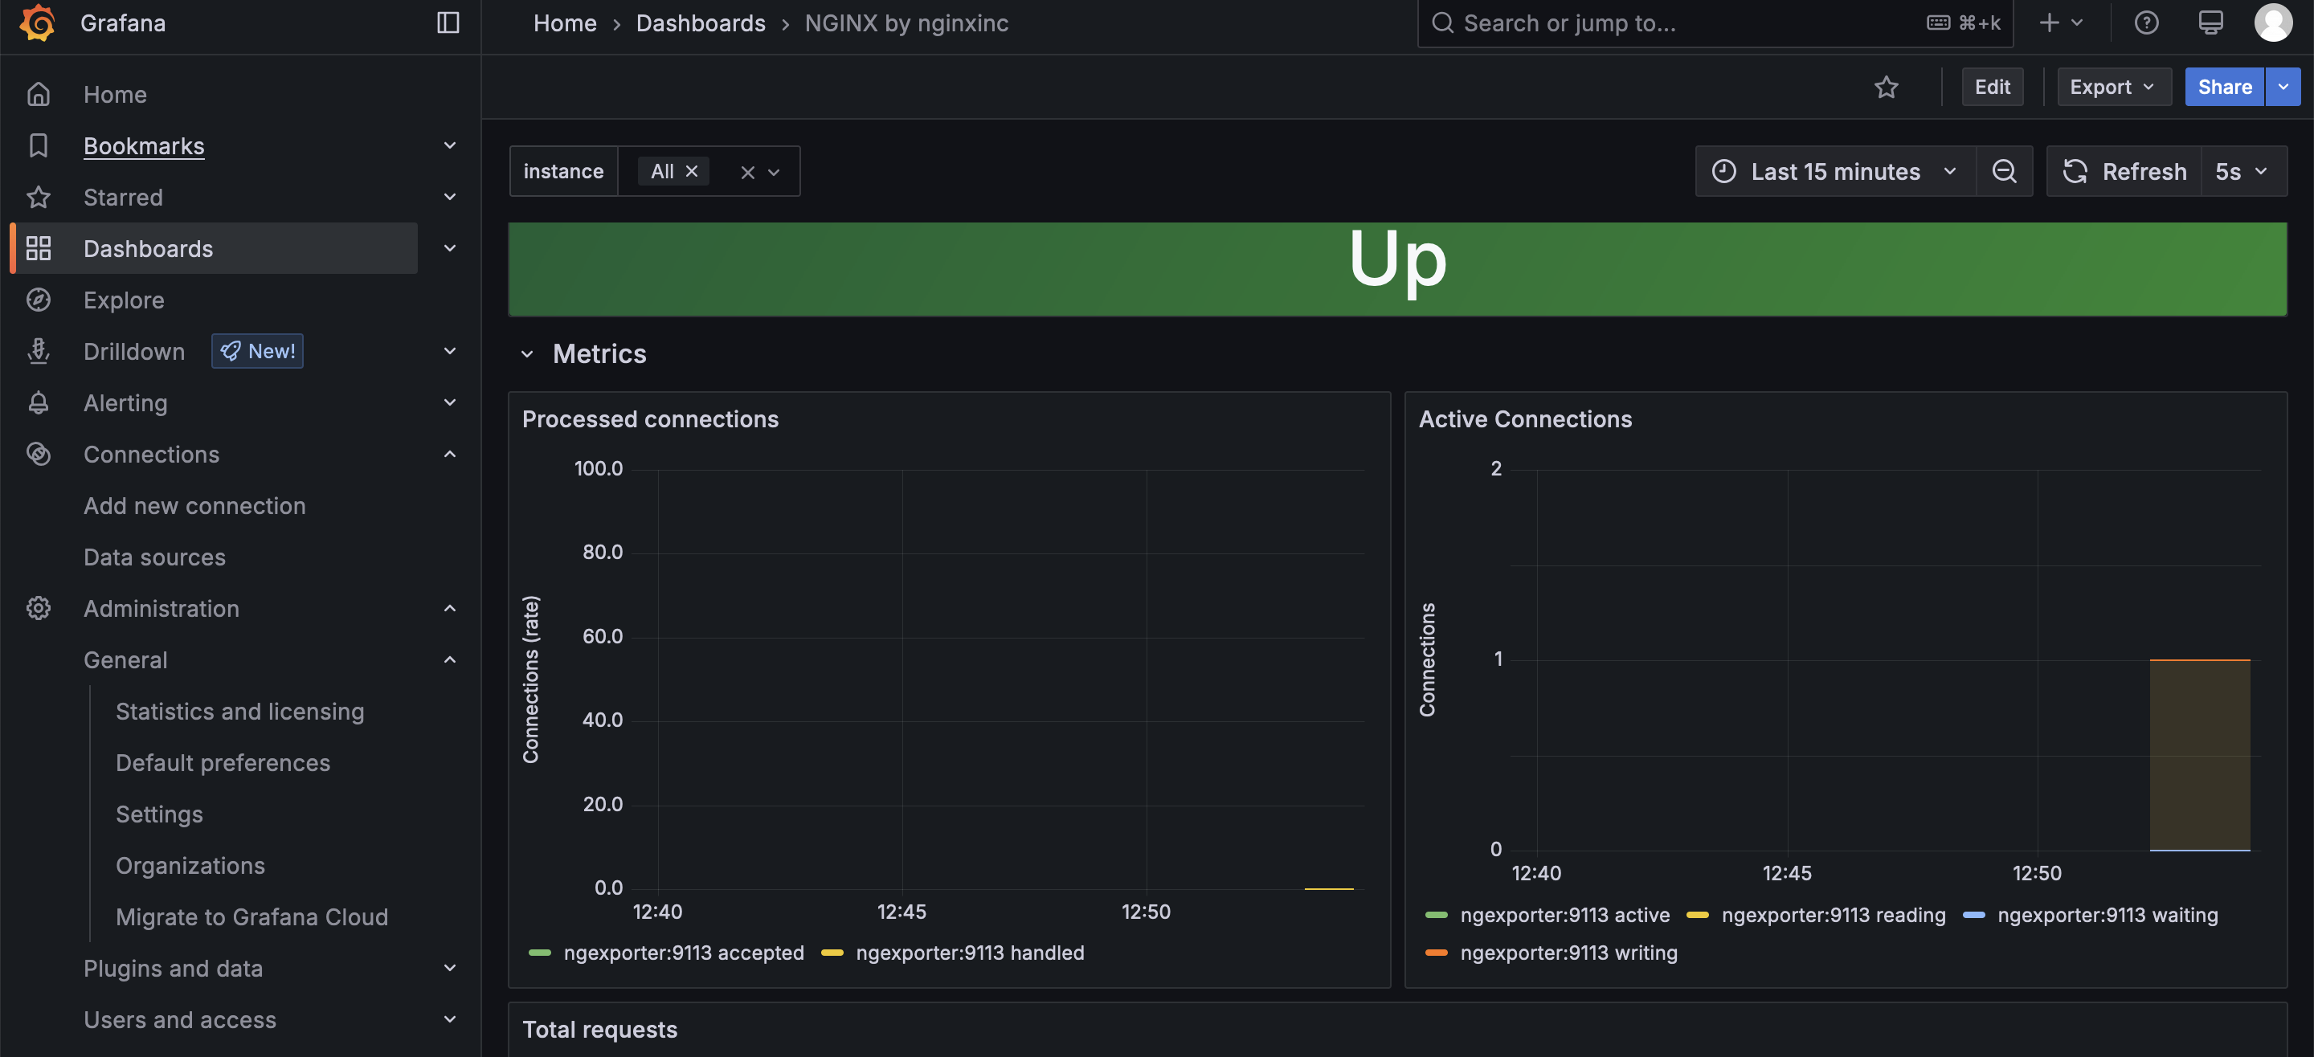Open the Last 15 minutes time range picker
Viewport: 2314px width, 1057px height.
[1833, 170]
